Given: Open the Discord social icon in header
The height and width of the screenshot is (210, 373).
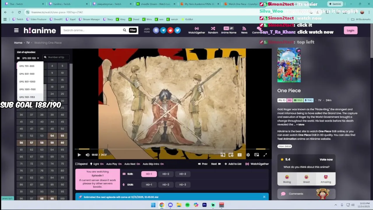Looking at the screenshot, I should [x=156, y=30].
